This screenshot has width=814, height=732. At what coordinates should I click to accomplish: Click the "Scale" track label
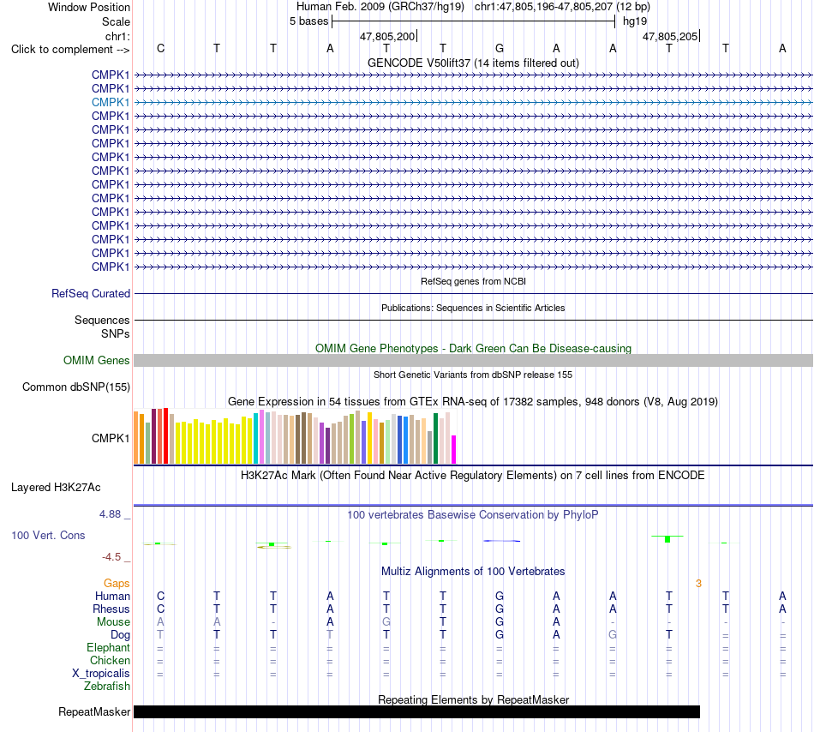tap(116, 21)
